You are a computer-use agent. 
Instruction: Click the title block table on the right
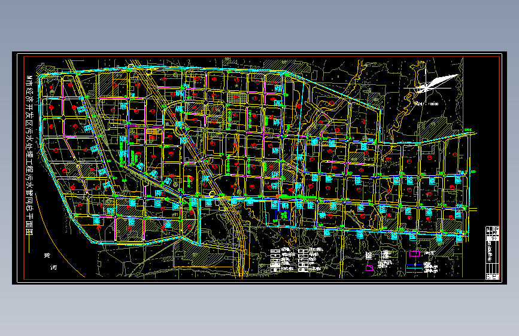[492, 253]
